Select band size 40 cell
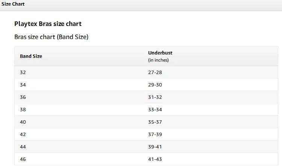 (x=23, y=122)
